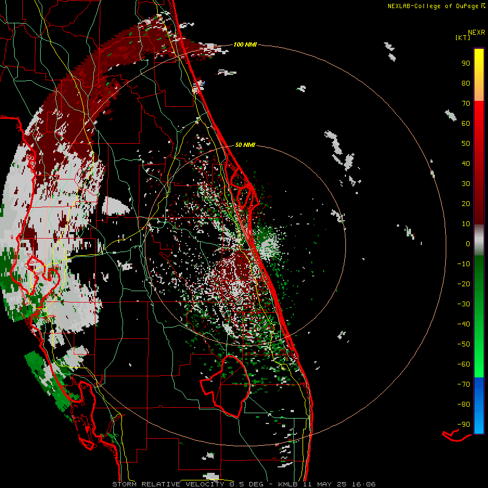Click the blue bottom segment of the color bar
The image size is (488, 488).
tap(479, 406)
